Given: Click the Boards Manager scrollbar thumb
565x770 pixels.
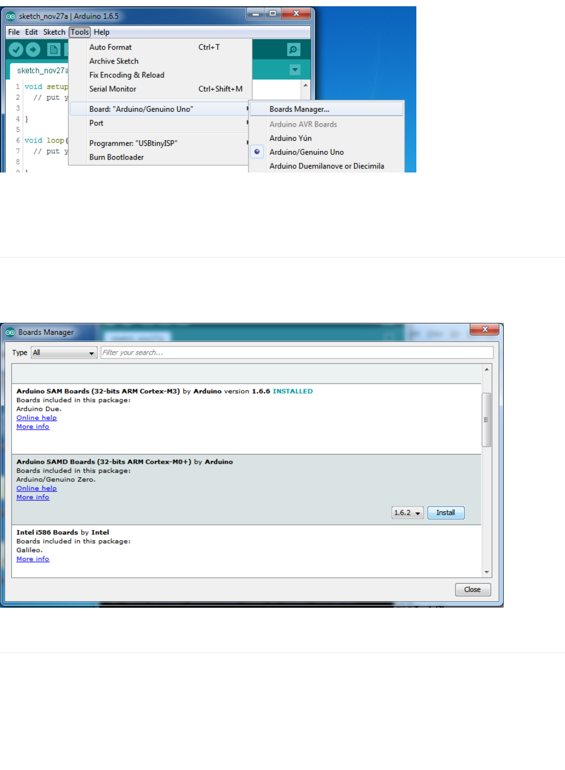Looking at the screenshot, I should pos(486,419).
